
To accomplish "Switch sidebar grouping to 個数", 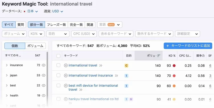I will point(15,46).
